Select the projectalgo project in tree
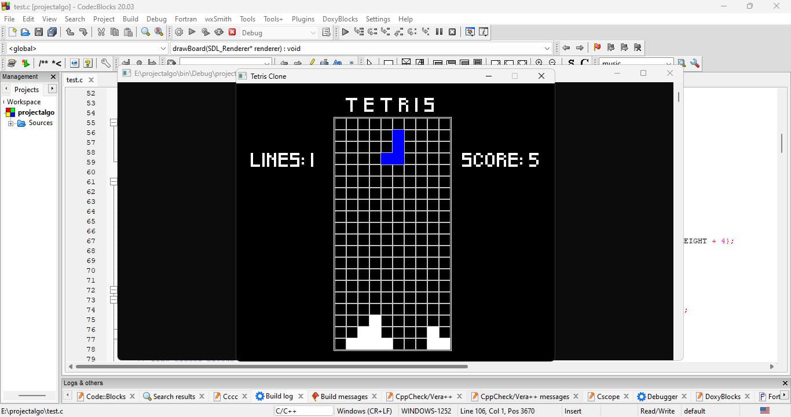 coord(36,112)
